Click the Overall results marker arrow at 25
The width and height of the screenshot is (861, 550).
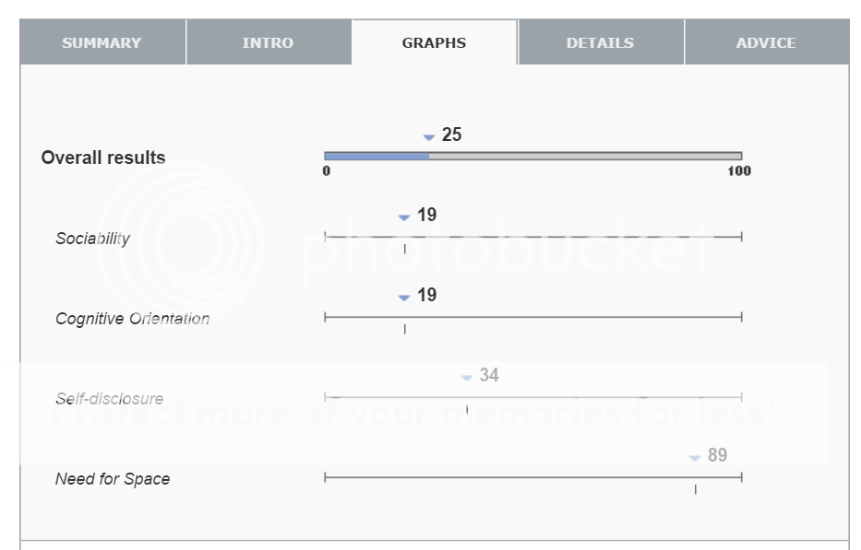pyautogui.click(x=428, y=137)
